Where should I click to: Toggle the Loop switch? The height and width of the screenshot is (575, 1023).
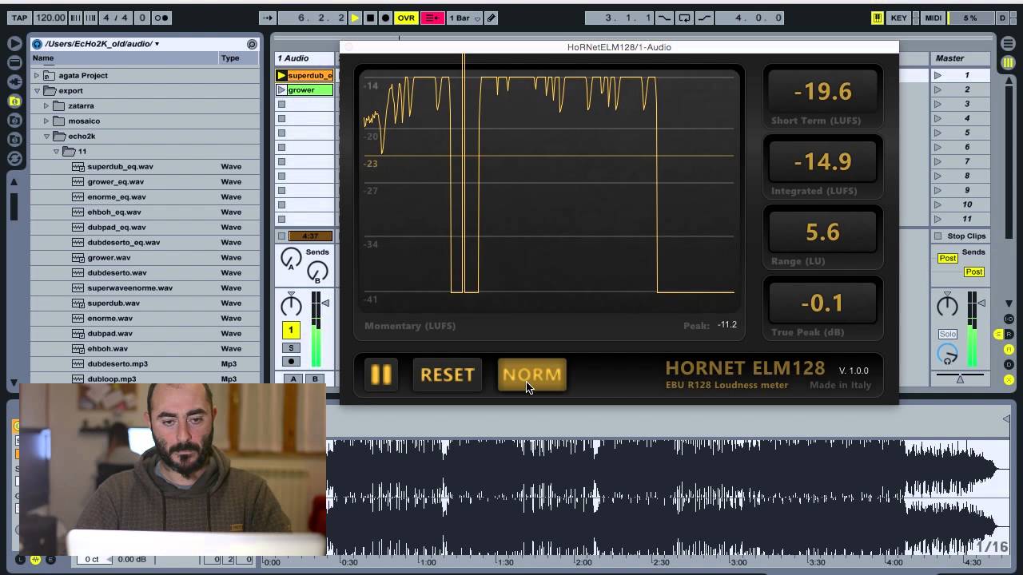click(684, 18)
